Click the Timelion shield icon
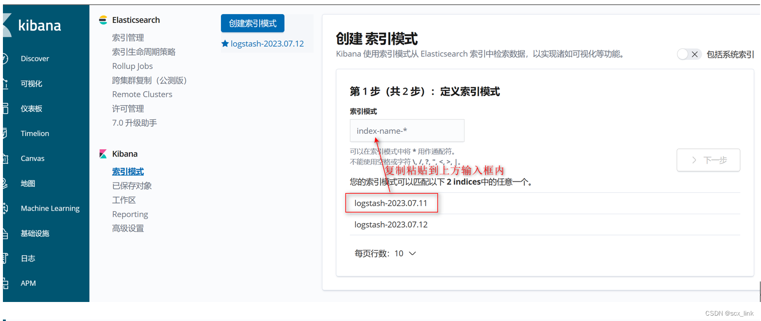Screen dimensions: 761x321 [5, 134]
